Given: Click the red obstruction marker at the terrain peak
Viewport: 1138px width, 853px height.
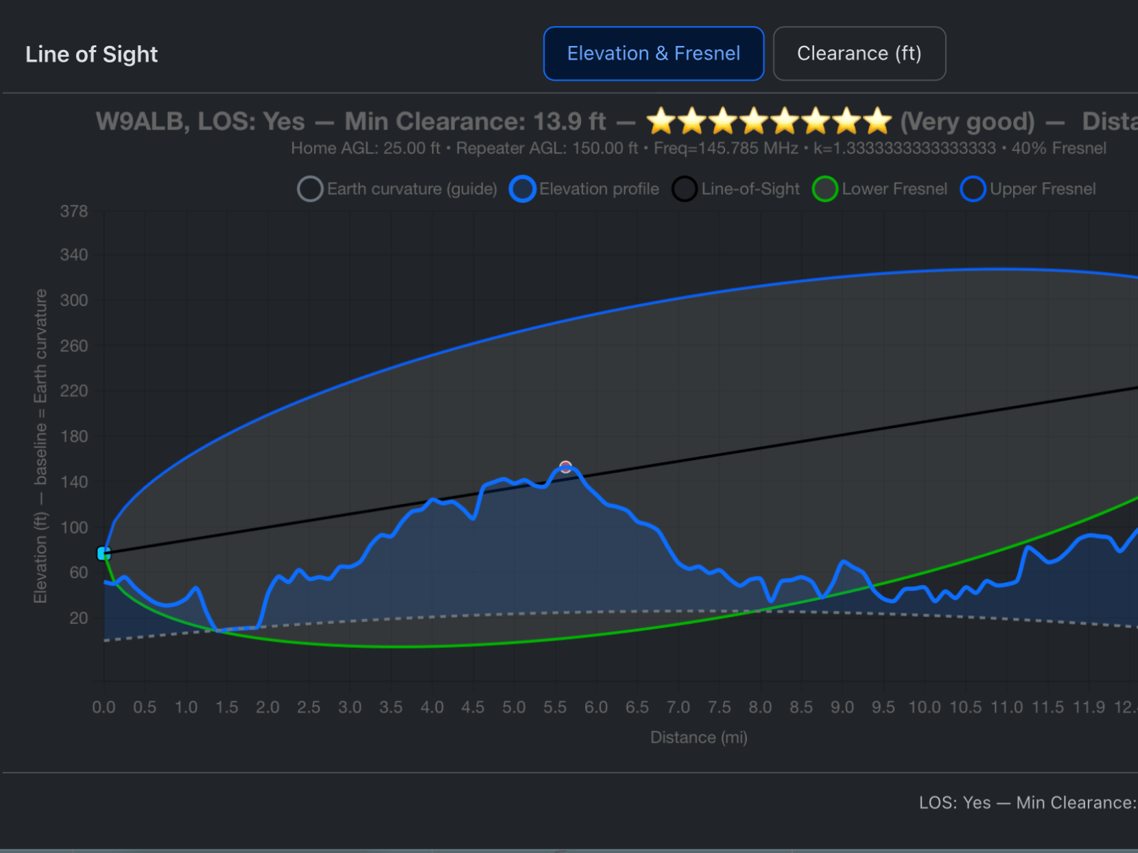Looking at the screenshot, I should click(x=565, y=467).
